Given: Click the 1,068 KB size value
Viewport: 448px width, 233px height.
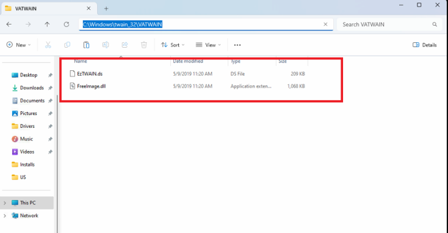Looking at the screenshot, I should [296, 86].
